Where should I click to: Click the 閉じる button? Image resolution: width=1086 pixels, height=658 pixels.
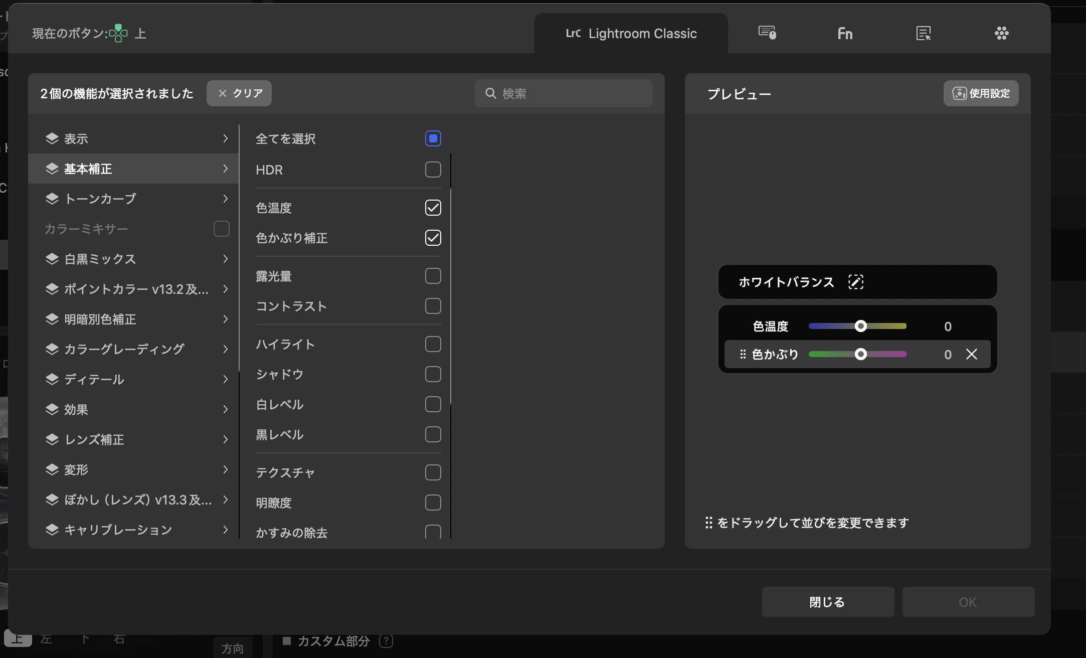pos(827,602)
